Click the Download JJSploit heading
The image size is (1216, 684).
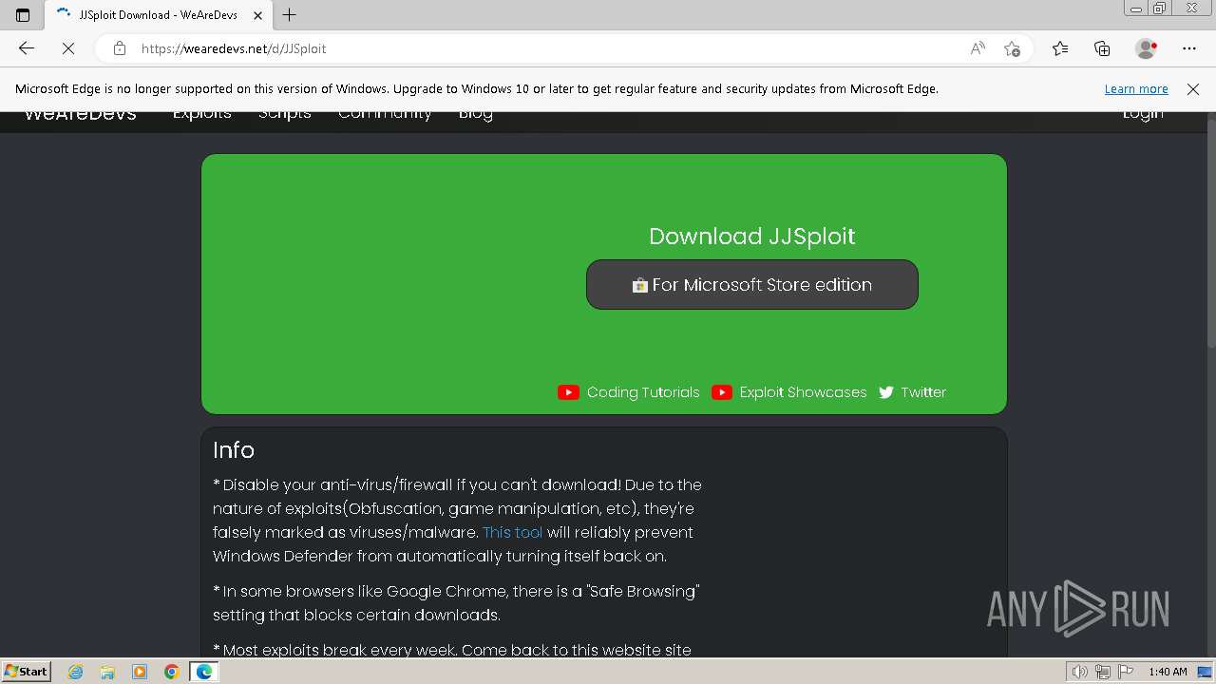click(752, 237)
